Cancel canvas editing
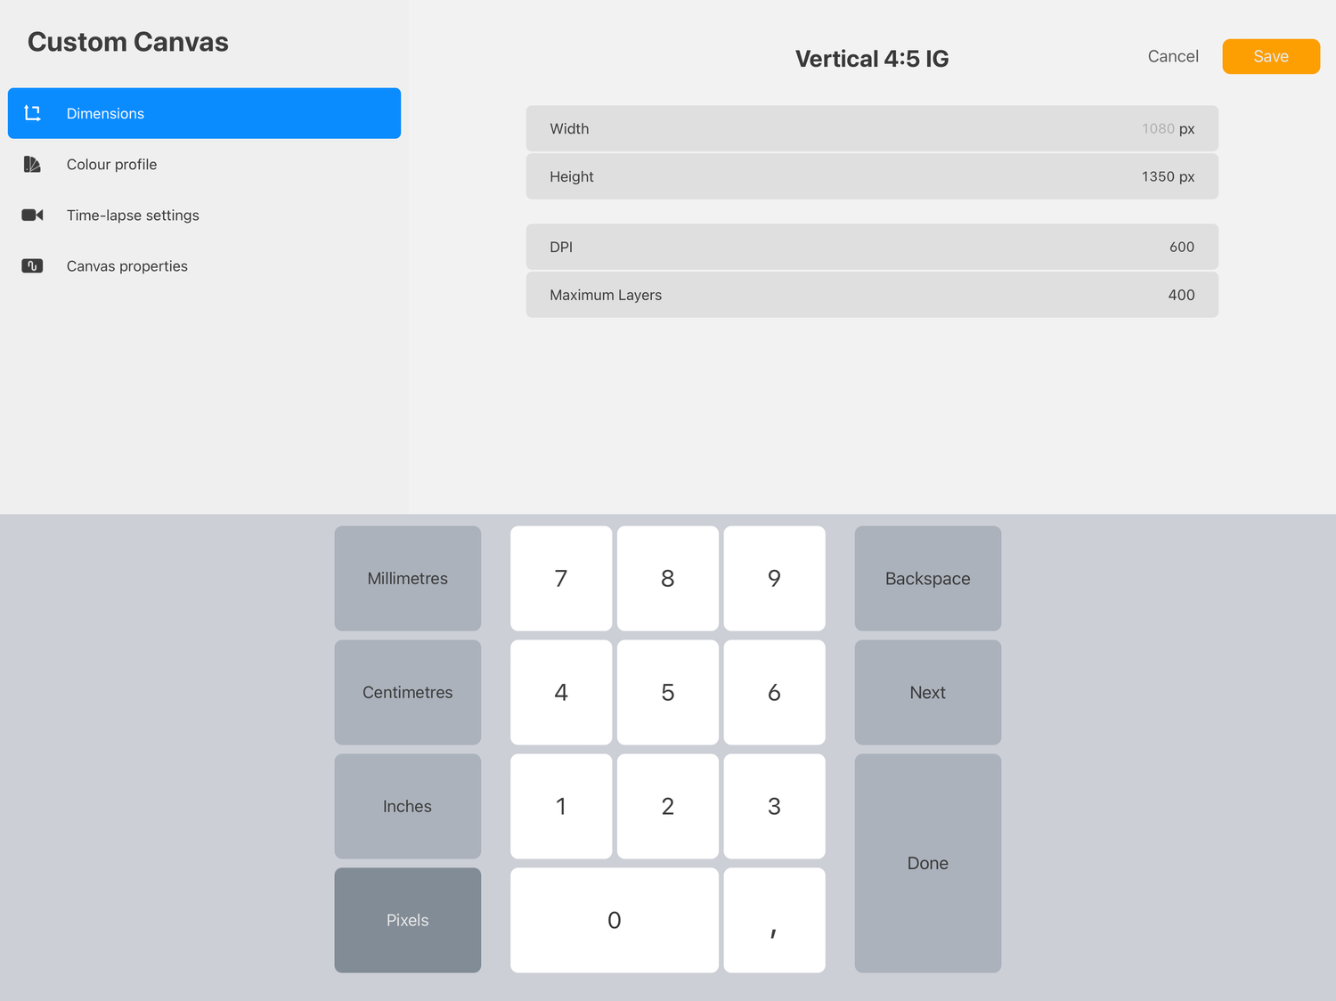 [x=1172, y=56]
